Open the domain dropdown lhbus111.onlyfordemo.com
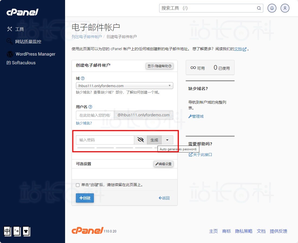The image size is (298, 243). 124,86
